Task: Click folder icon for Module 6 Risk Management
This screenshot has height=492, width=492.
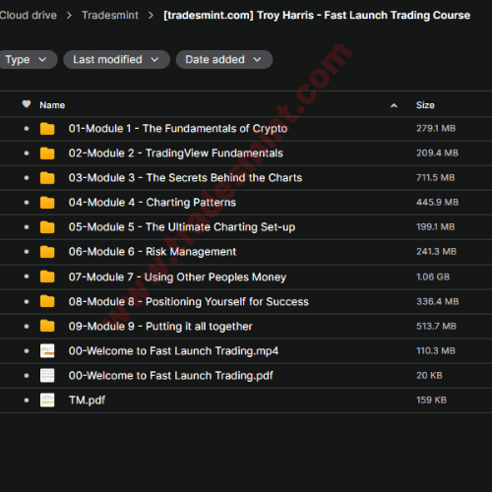Action: click(x=47, y=252)
